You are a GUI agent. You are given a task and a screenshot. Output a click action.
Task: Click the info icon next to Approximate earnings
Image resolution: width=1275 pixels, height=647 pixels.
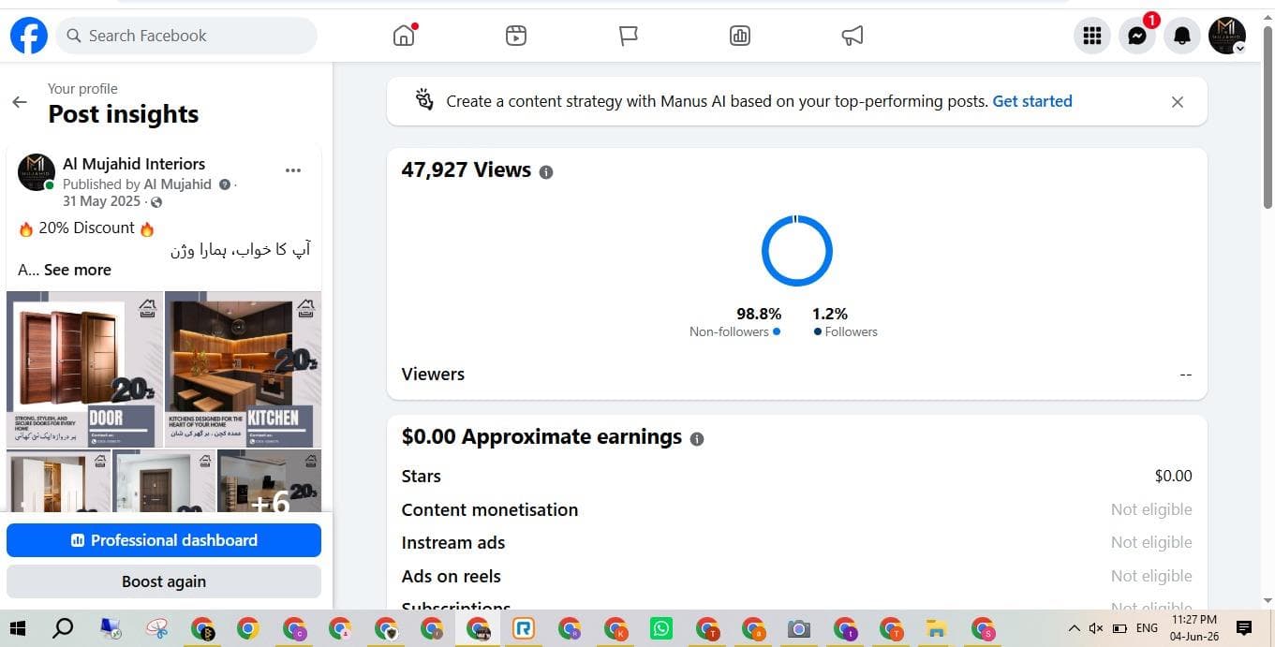696,439
